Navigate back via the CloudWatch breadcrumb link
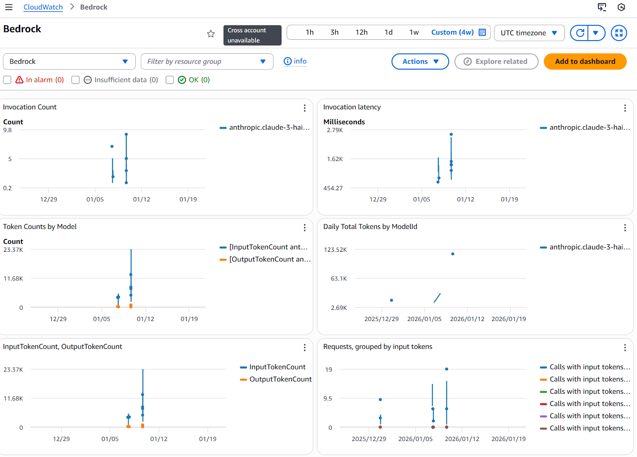The image size is (637, 457). (x=43, y=7)
